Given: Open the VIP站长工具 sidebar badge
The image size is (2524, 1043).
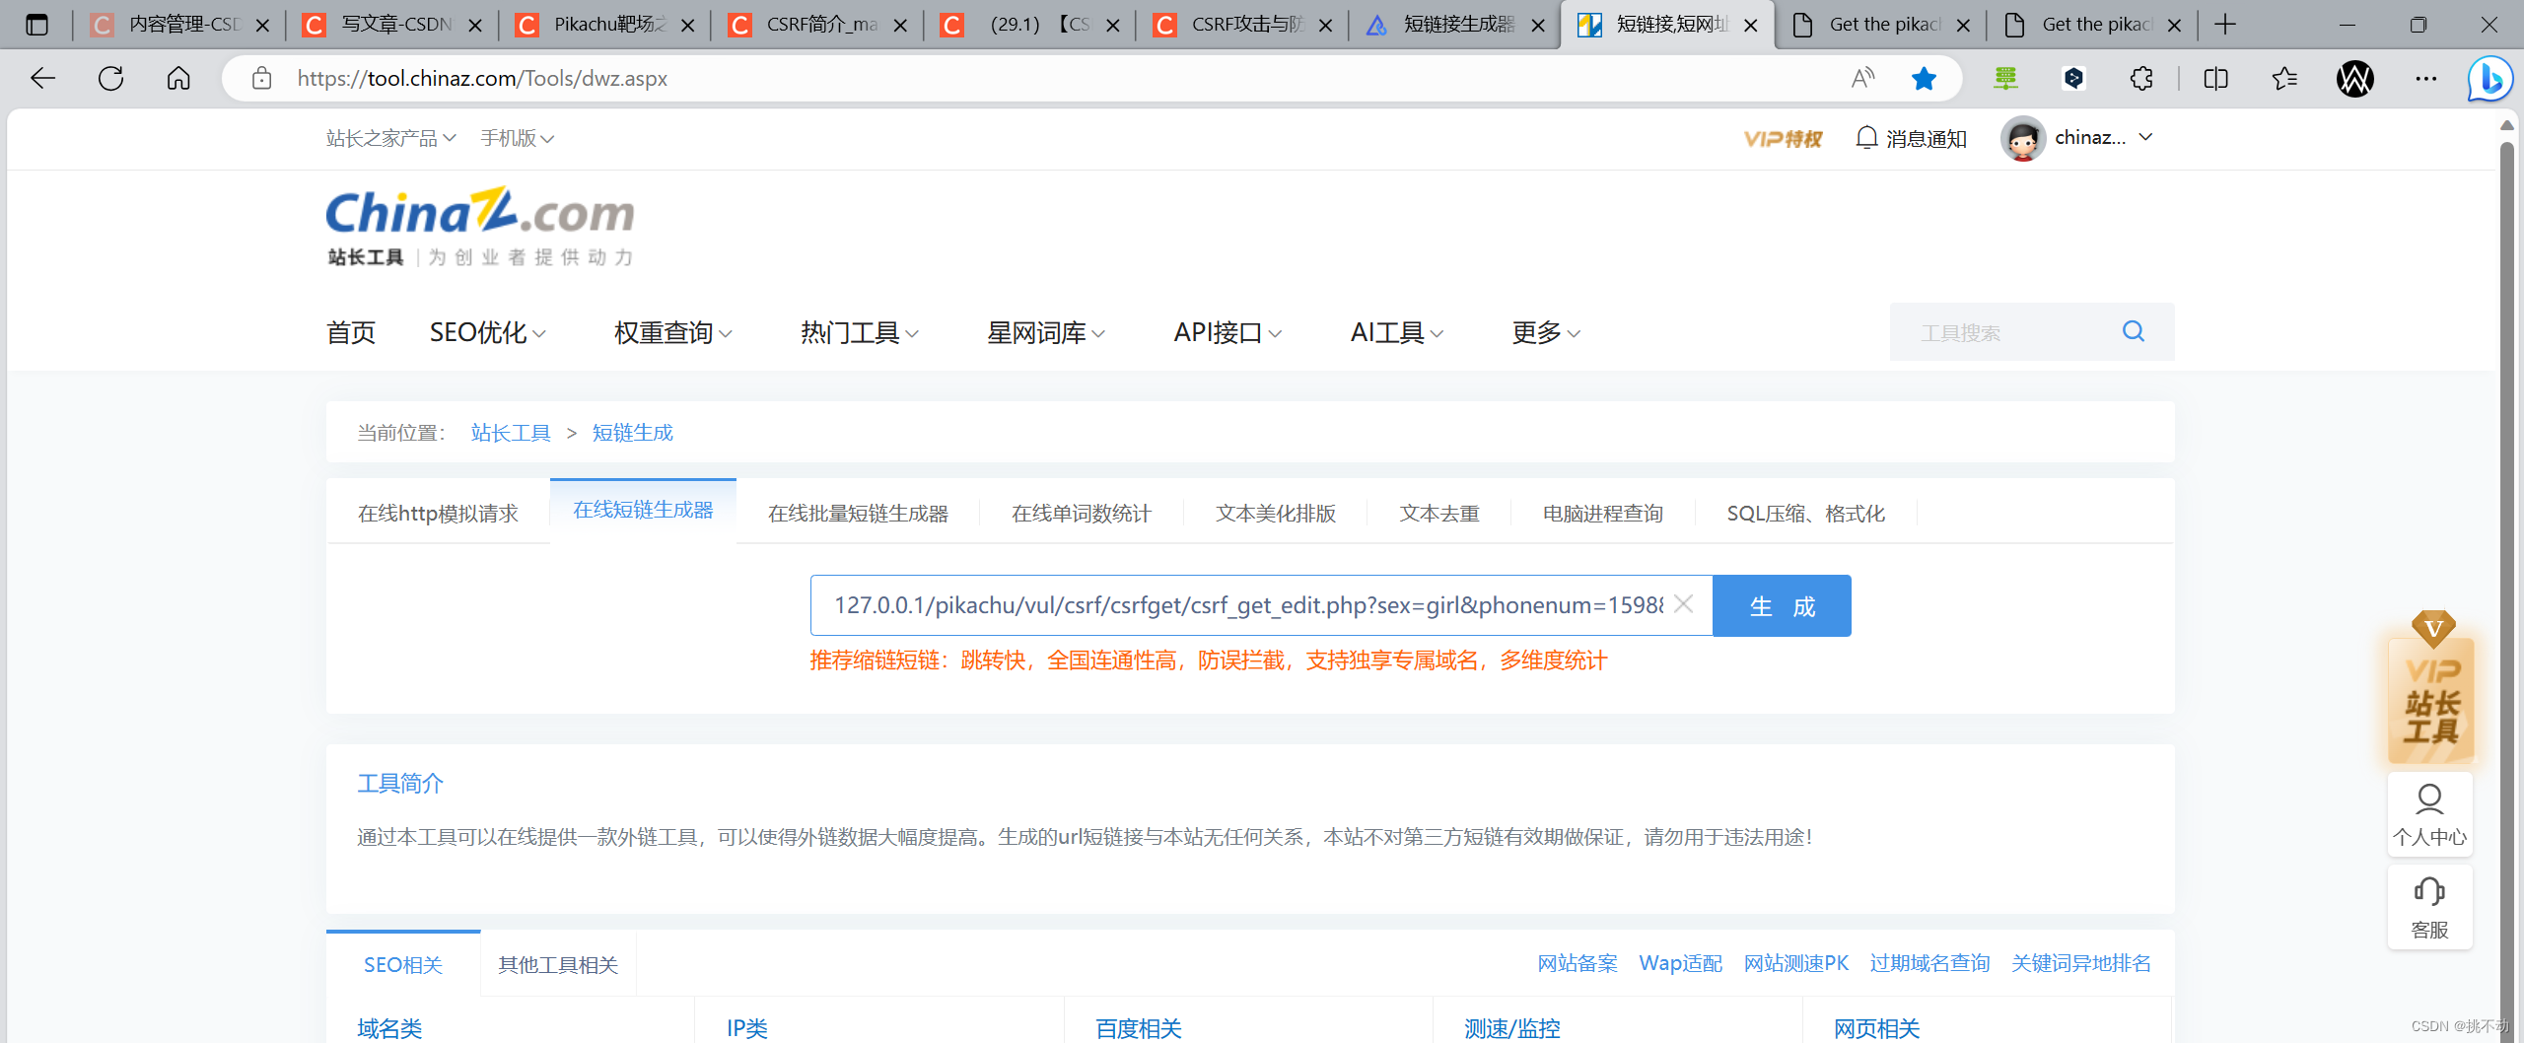Looking at the screenshot, I should (x=2429, y=700).
